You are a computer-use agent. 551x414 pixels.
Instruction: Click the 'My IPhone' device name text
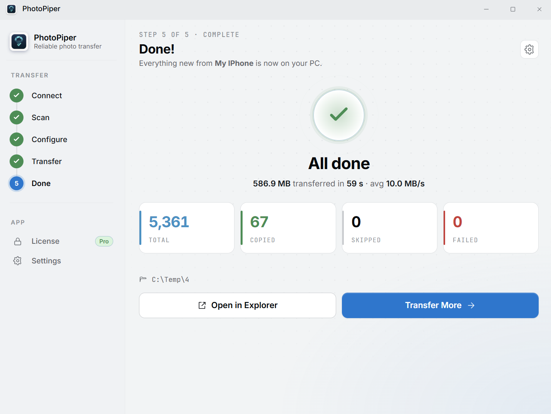click(234, 63)
